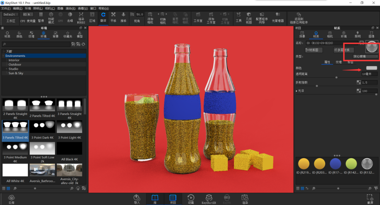This screenshot has width=380, height=205.
Task: Click the Pan (平移) tool icon
Action: (113, 18)
